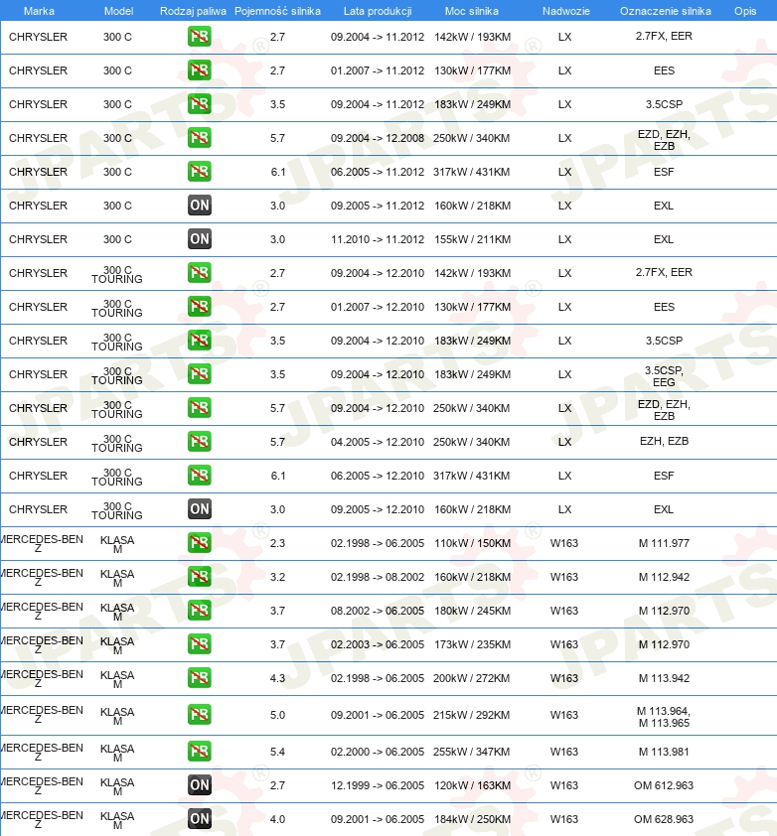The width and height of the screenshot is (777, 836).
Task: Click power value '255kW / 347KM'
Action: click(471, 752)
